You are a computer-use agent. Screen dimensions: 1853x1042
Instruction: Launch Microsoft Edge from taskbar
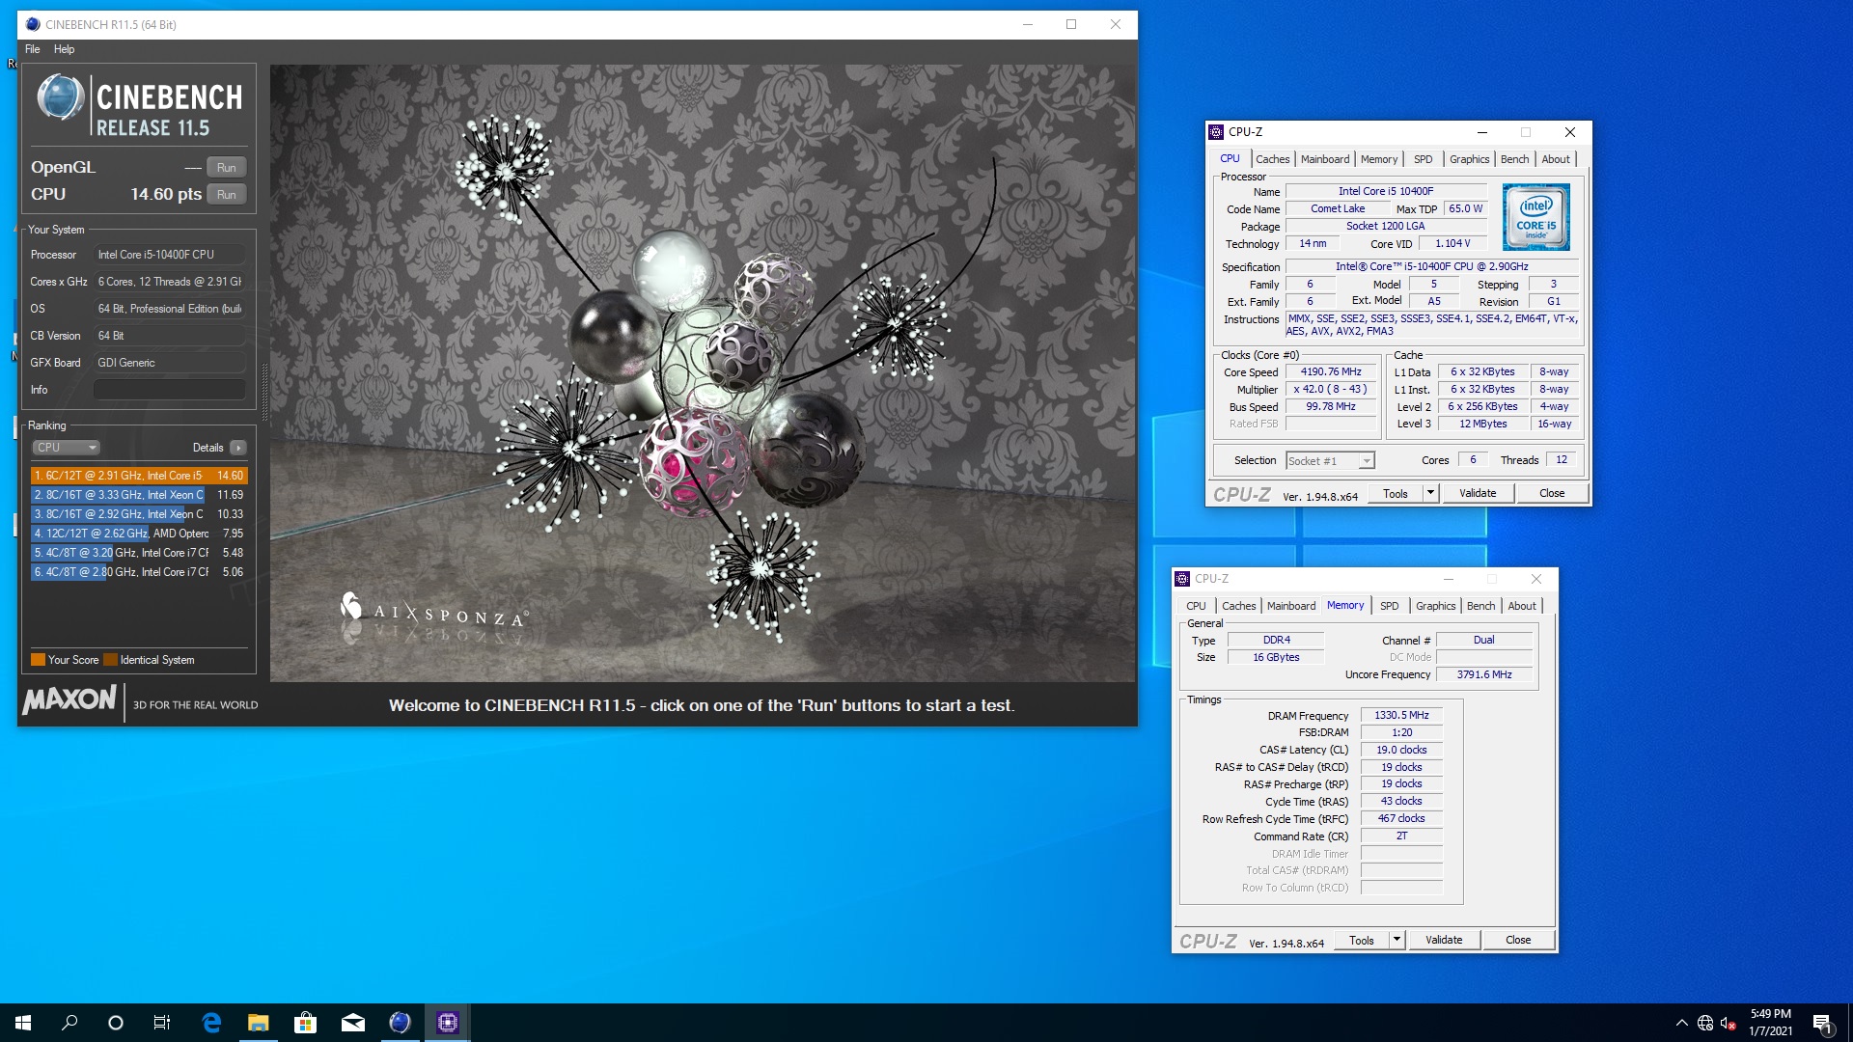coord(211,1023)
